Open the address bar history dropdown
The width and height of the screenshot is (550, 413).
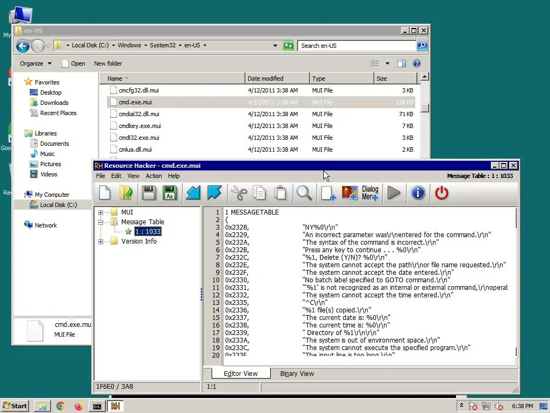click(275, 46)
